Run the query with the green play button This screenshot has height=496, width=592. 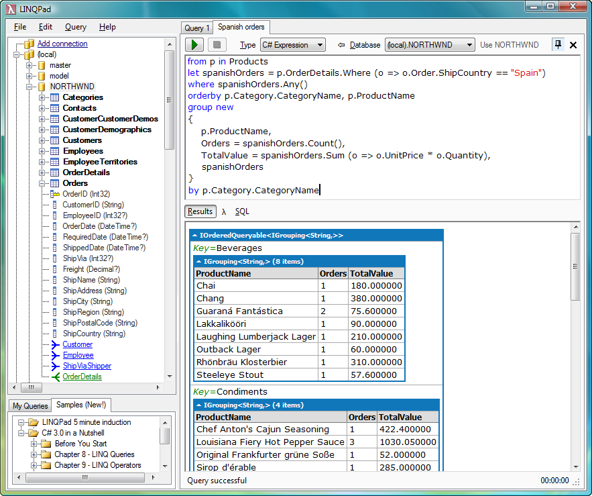194,45
